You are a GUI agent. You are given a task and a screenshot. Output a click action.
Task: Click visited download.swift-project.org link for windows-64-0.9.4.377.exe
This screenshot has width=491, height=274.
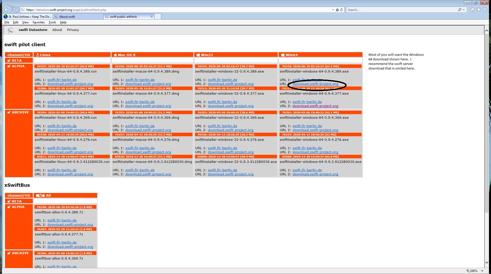(315, 106)
